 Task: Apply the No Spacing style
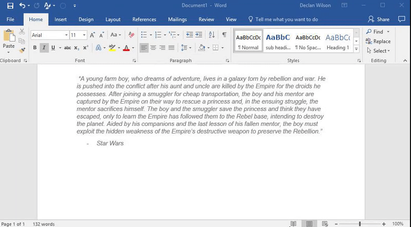pos(308,41)
